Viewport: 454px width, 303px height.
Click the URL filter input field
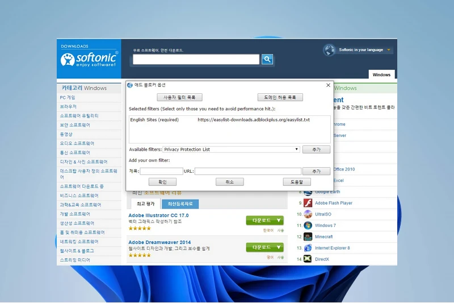[248, 171]
